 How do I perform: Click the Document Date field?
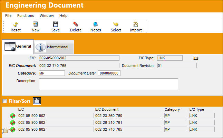[109, 73]
